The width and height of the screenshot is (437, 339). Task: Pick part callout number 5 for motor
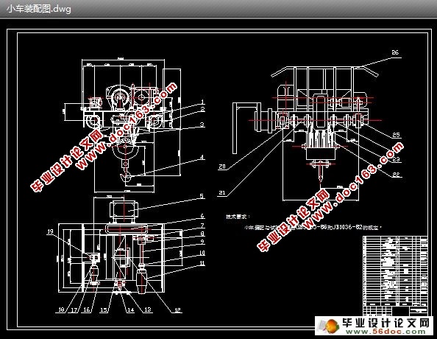pos(202,196)
